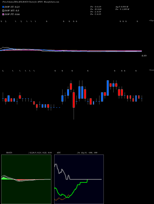The height and width of the screenshot is (204, 154).
Task: Select the 'DOW PT: 0.66' legend text
Action: [x=12, y=14]
